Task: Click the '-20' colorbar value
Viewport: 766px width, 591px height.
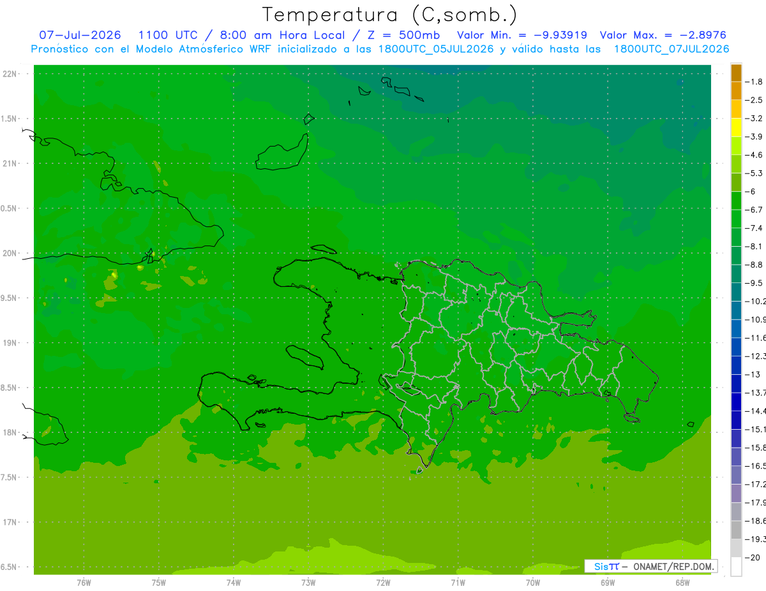Action: 753,557
